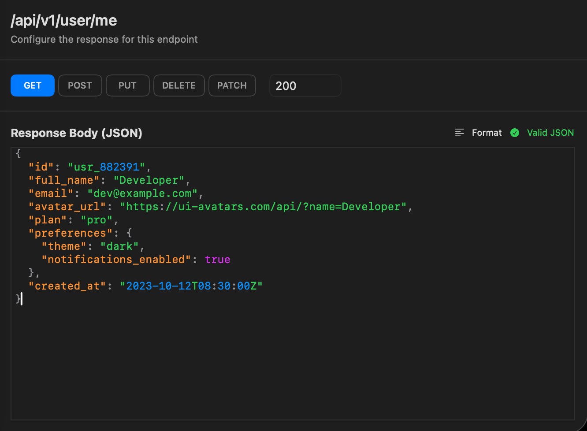
Task: Click the /api/v1/user/me endpoint title
Action: 63,20
